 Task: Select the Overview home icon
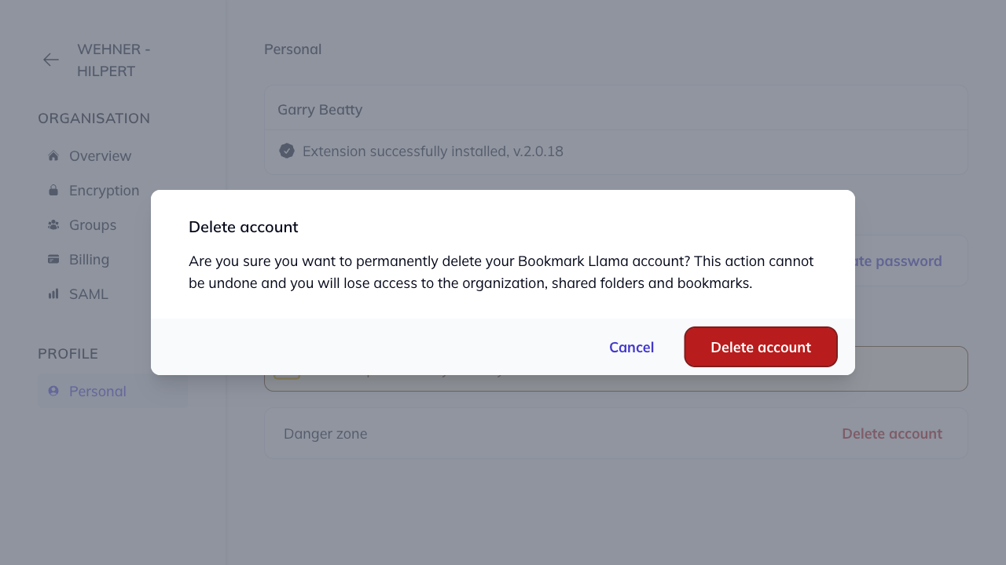(53, 155)
